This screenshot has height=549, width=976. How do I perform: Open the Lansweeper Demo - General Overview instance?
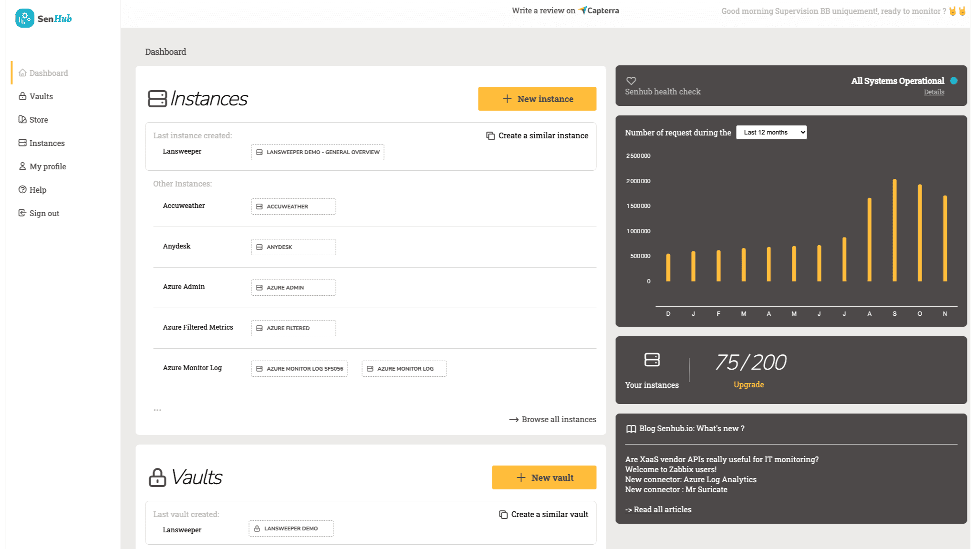318,152
